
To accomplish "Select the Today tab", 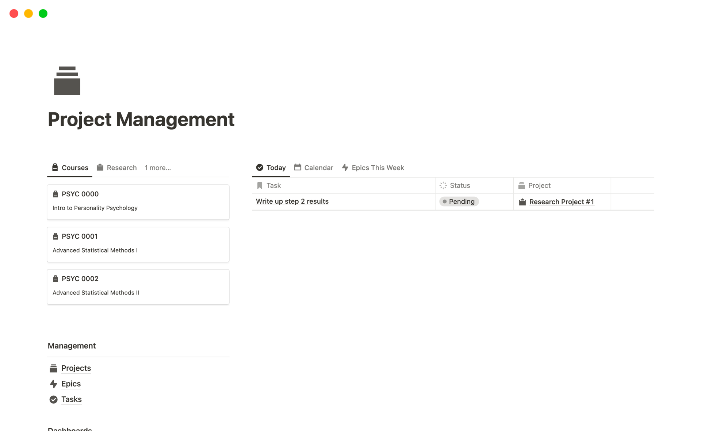I will [271, 168].
